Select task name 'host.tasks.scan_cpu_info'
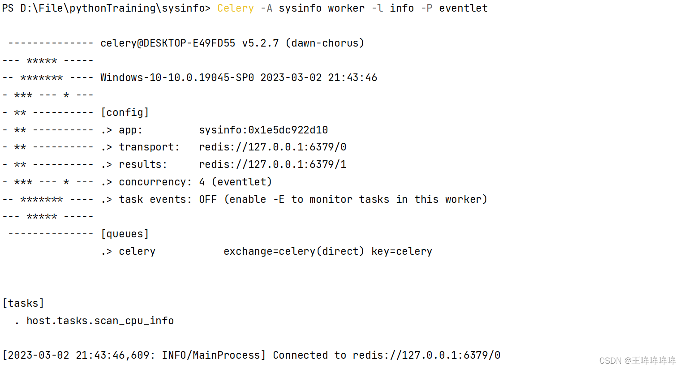This screenshot has height=369, width=683. coord(100,321)
